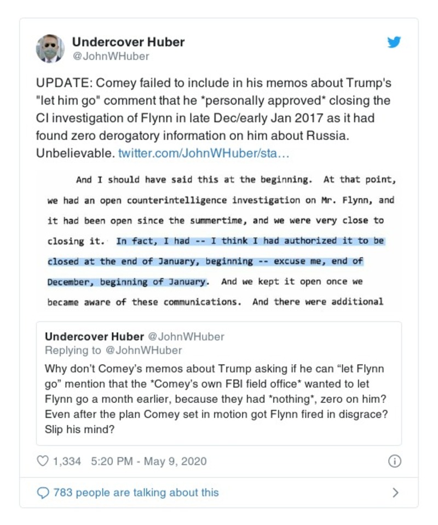Image resolution: width=438 pixels, height=525 pixels.
Task: Open the @JohnWHuber handle under the header name
Action: click(111, 56)
